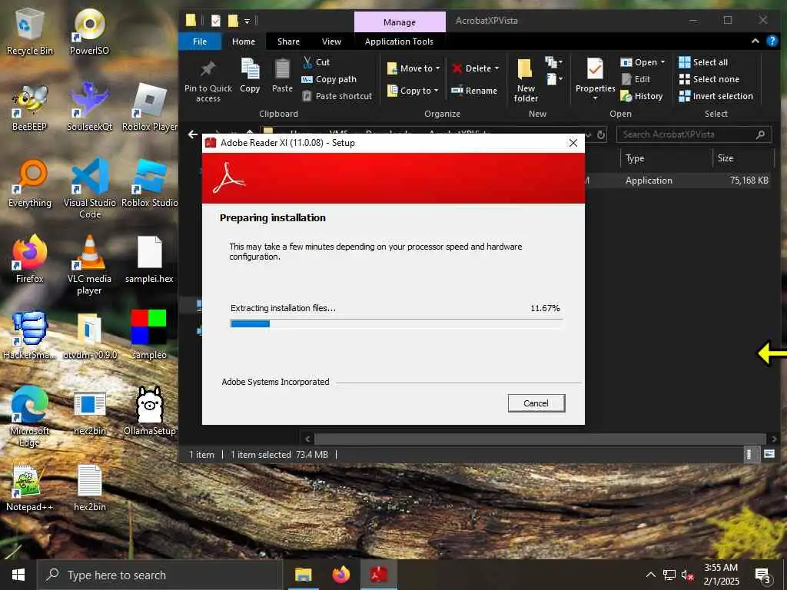Open Customize Quick Access Toolbar dropdown
Viewport: 787px width, 590px height.
pos(247,21)
